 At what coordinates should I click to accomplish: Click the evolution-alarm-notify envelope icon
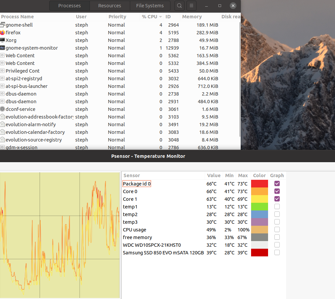click(2, 124)
